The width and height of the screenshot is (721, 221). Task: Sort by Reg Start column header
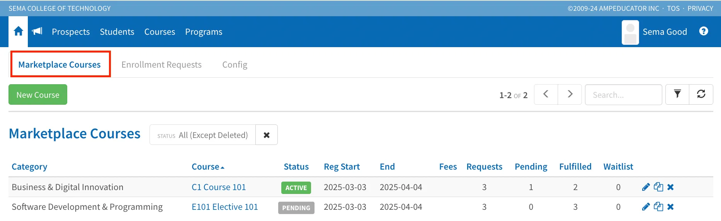pos(342,167)
